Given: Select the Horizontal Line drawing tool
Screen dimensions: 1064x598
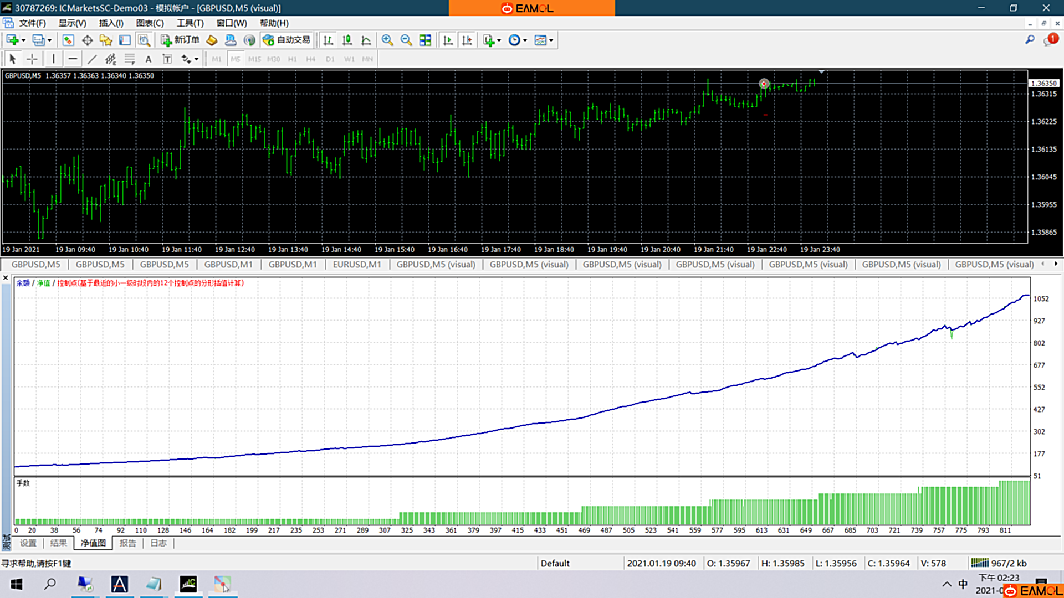Looking at the screenshot, I should coord(73,59).
